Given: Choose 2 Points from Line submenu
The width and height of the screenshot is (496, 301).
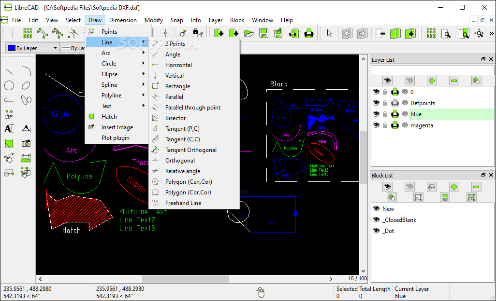Looking at the screenshot, I should 194,44.
